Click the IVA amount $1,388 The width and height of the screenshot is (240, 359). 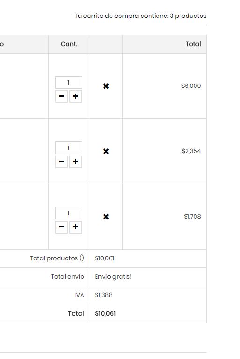(x=104, y=295)
